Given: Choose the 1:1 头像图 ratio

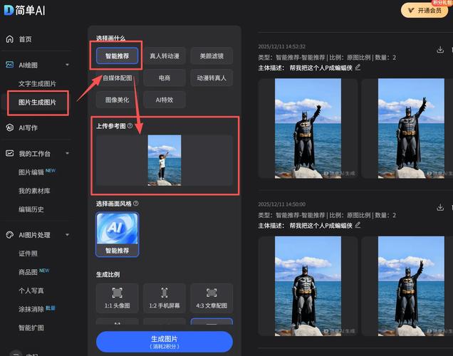Looking at the screenshot, I should [117, 298].
